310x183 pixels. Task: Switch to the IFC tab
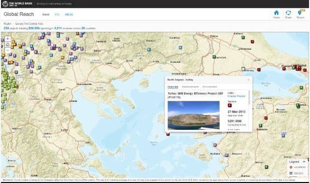(x=57, y=14)
